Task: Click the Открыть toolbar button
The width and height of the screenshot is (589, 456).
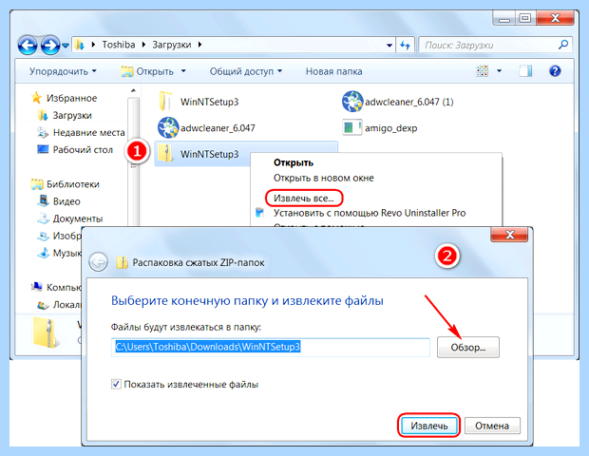Action: (147, 71)
